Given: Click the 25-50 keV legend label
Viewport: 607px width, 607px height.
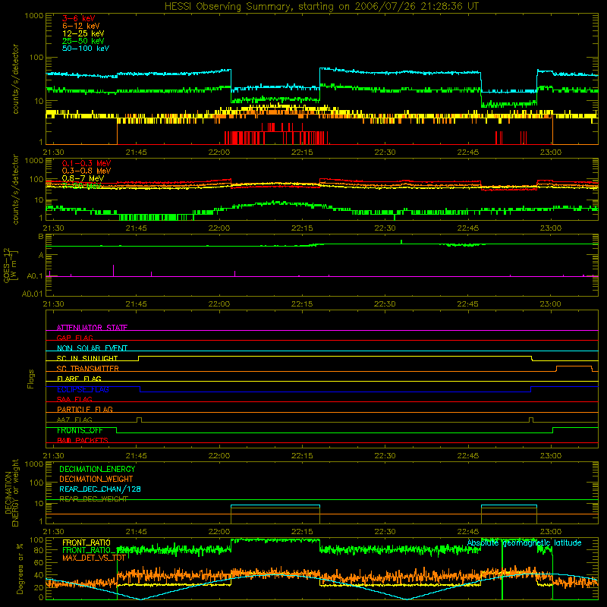Looking at the screenshot, I should coord(83,41).
